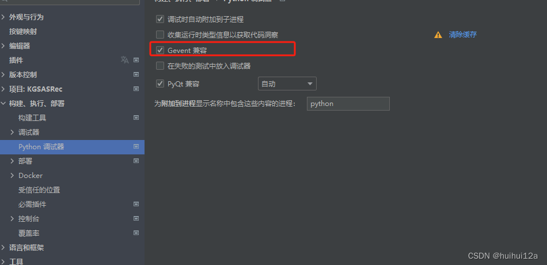547x265 pixels.
Task: Select 按键映射 in the settings tree
Action: point(23,32)
